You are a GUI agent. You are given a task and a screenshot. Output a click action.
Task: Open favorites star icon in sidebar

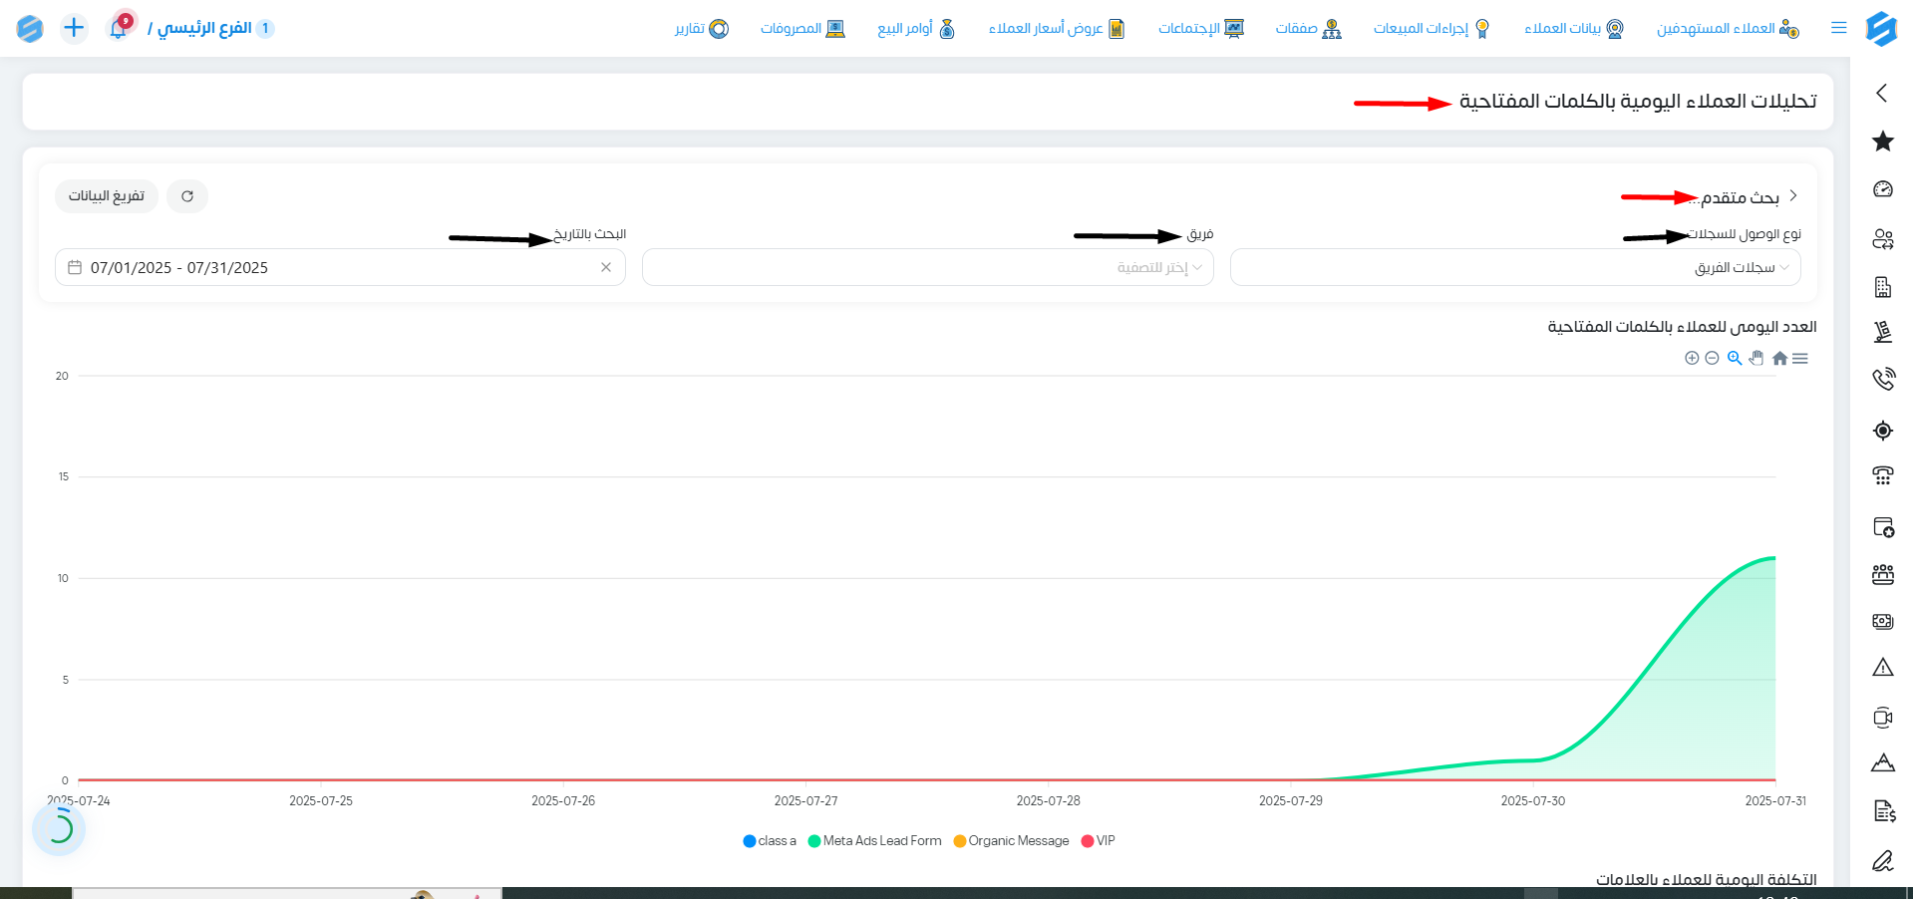coord(1882,141)
